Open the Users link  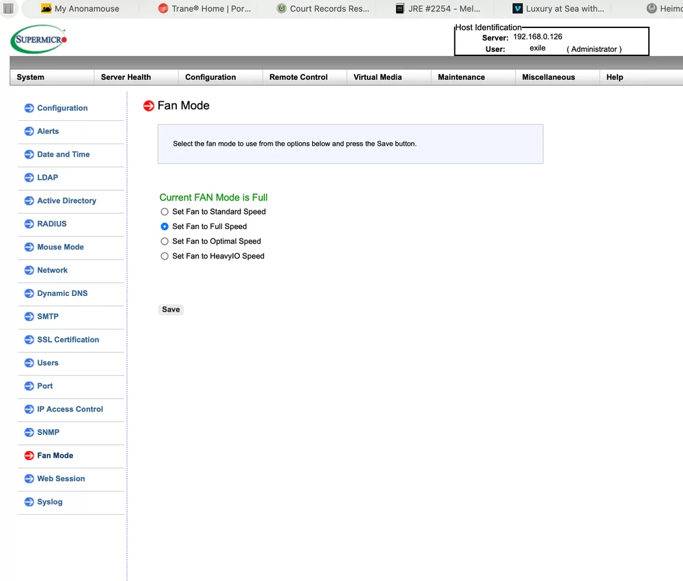(48, 363)
